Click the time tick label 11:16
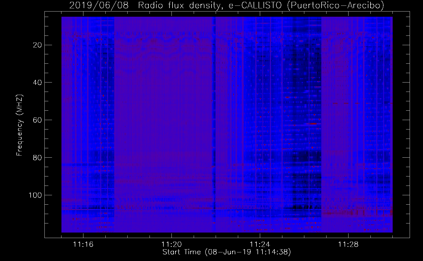This screenshot has height=261, width=423. pyautogui.click(x=83, y=245)
